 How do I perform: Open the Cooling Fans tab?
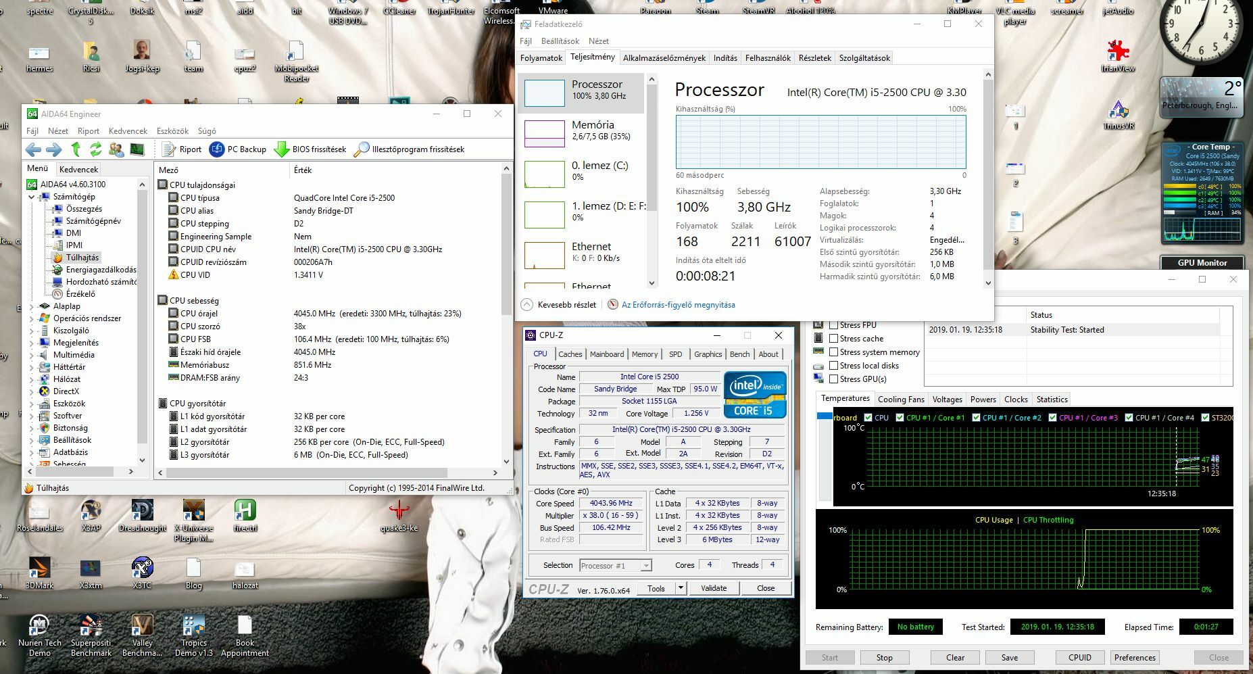pyautogui.click(x=901, y=400)
